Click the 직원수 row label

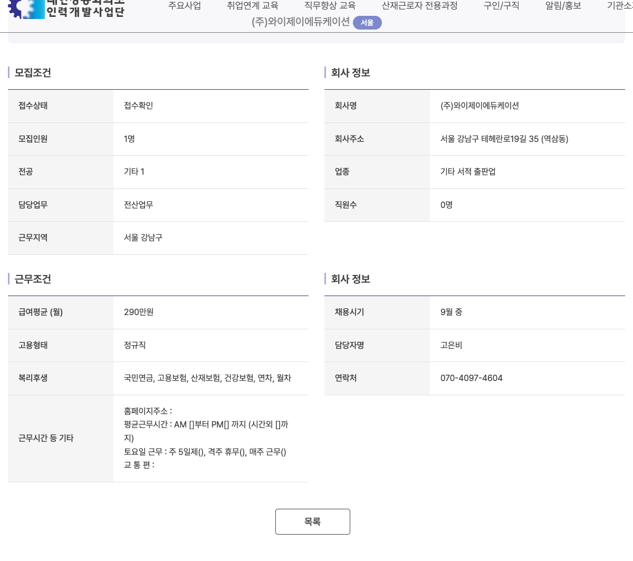346,205
